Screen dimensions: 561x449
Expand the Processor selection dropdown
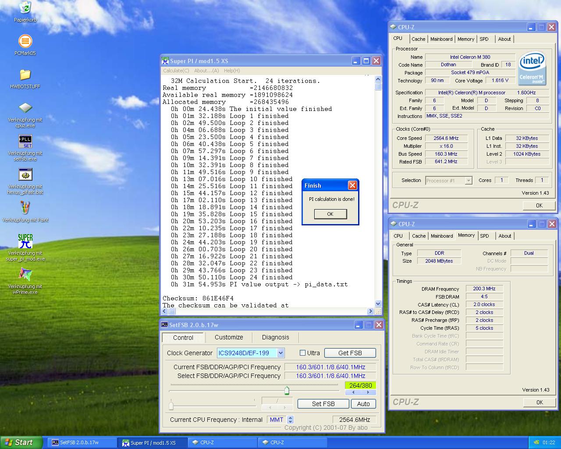(469, 180)
